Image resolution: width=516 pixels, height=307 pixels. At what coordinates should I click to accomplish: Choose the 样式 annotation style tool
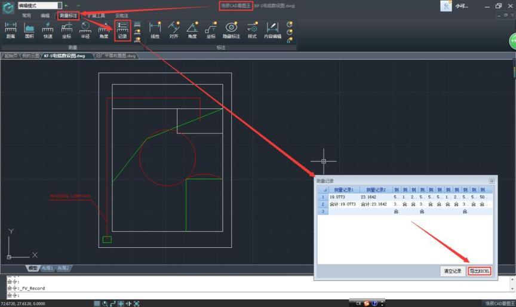(252, 30)
